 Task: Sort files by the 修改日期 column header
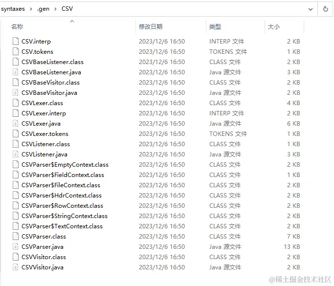[x=151, y=26]
